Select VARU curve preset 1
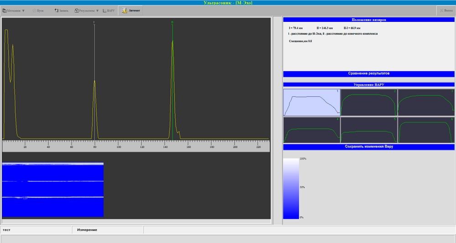456x243 pixels. [x=311, y=102]
